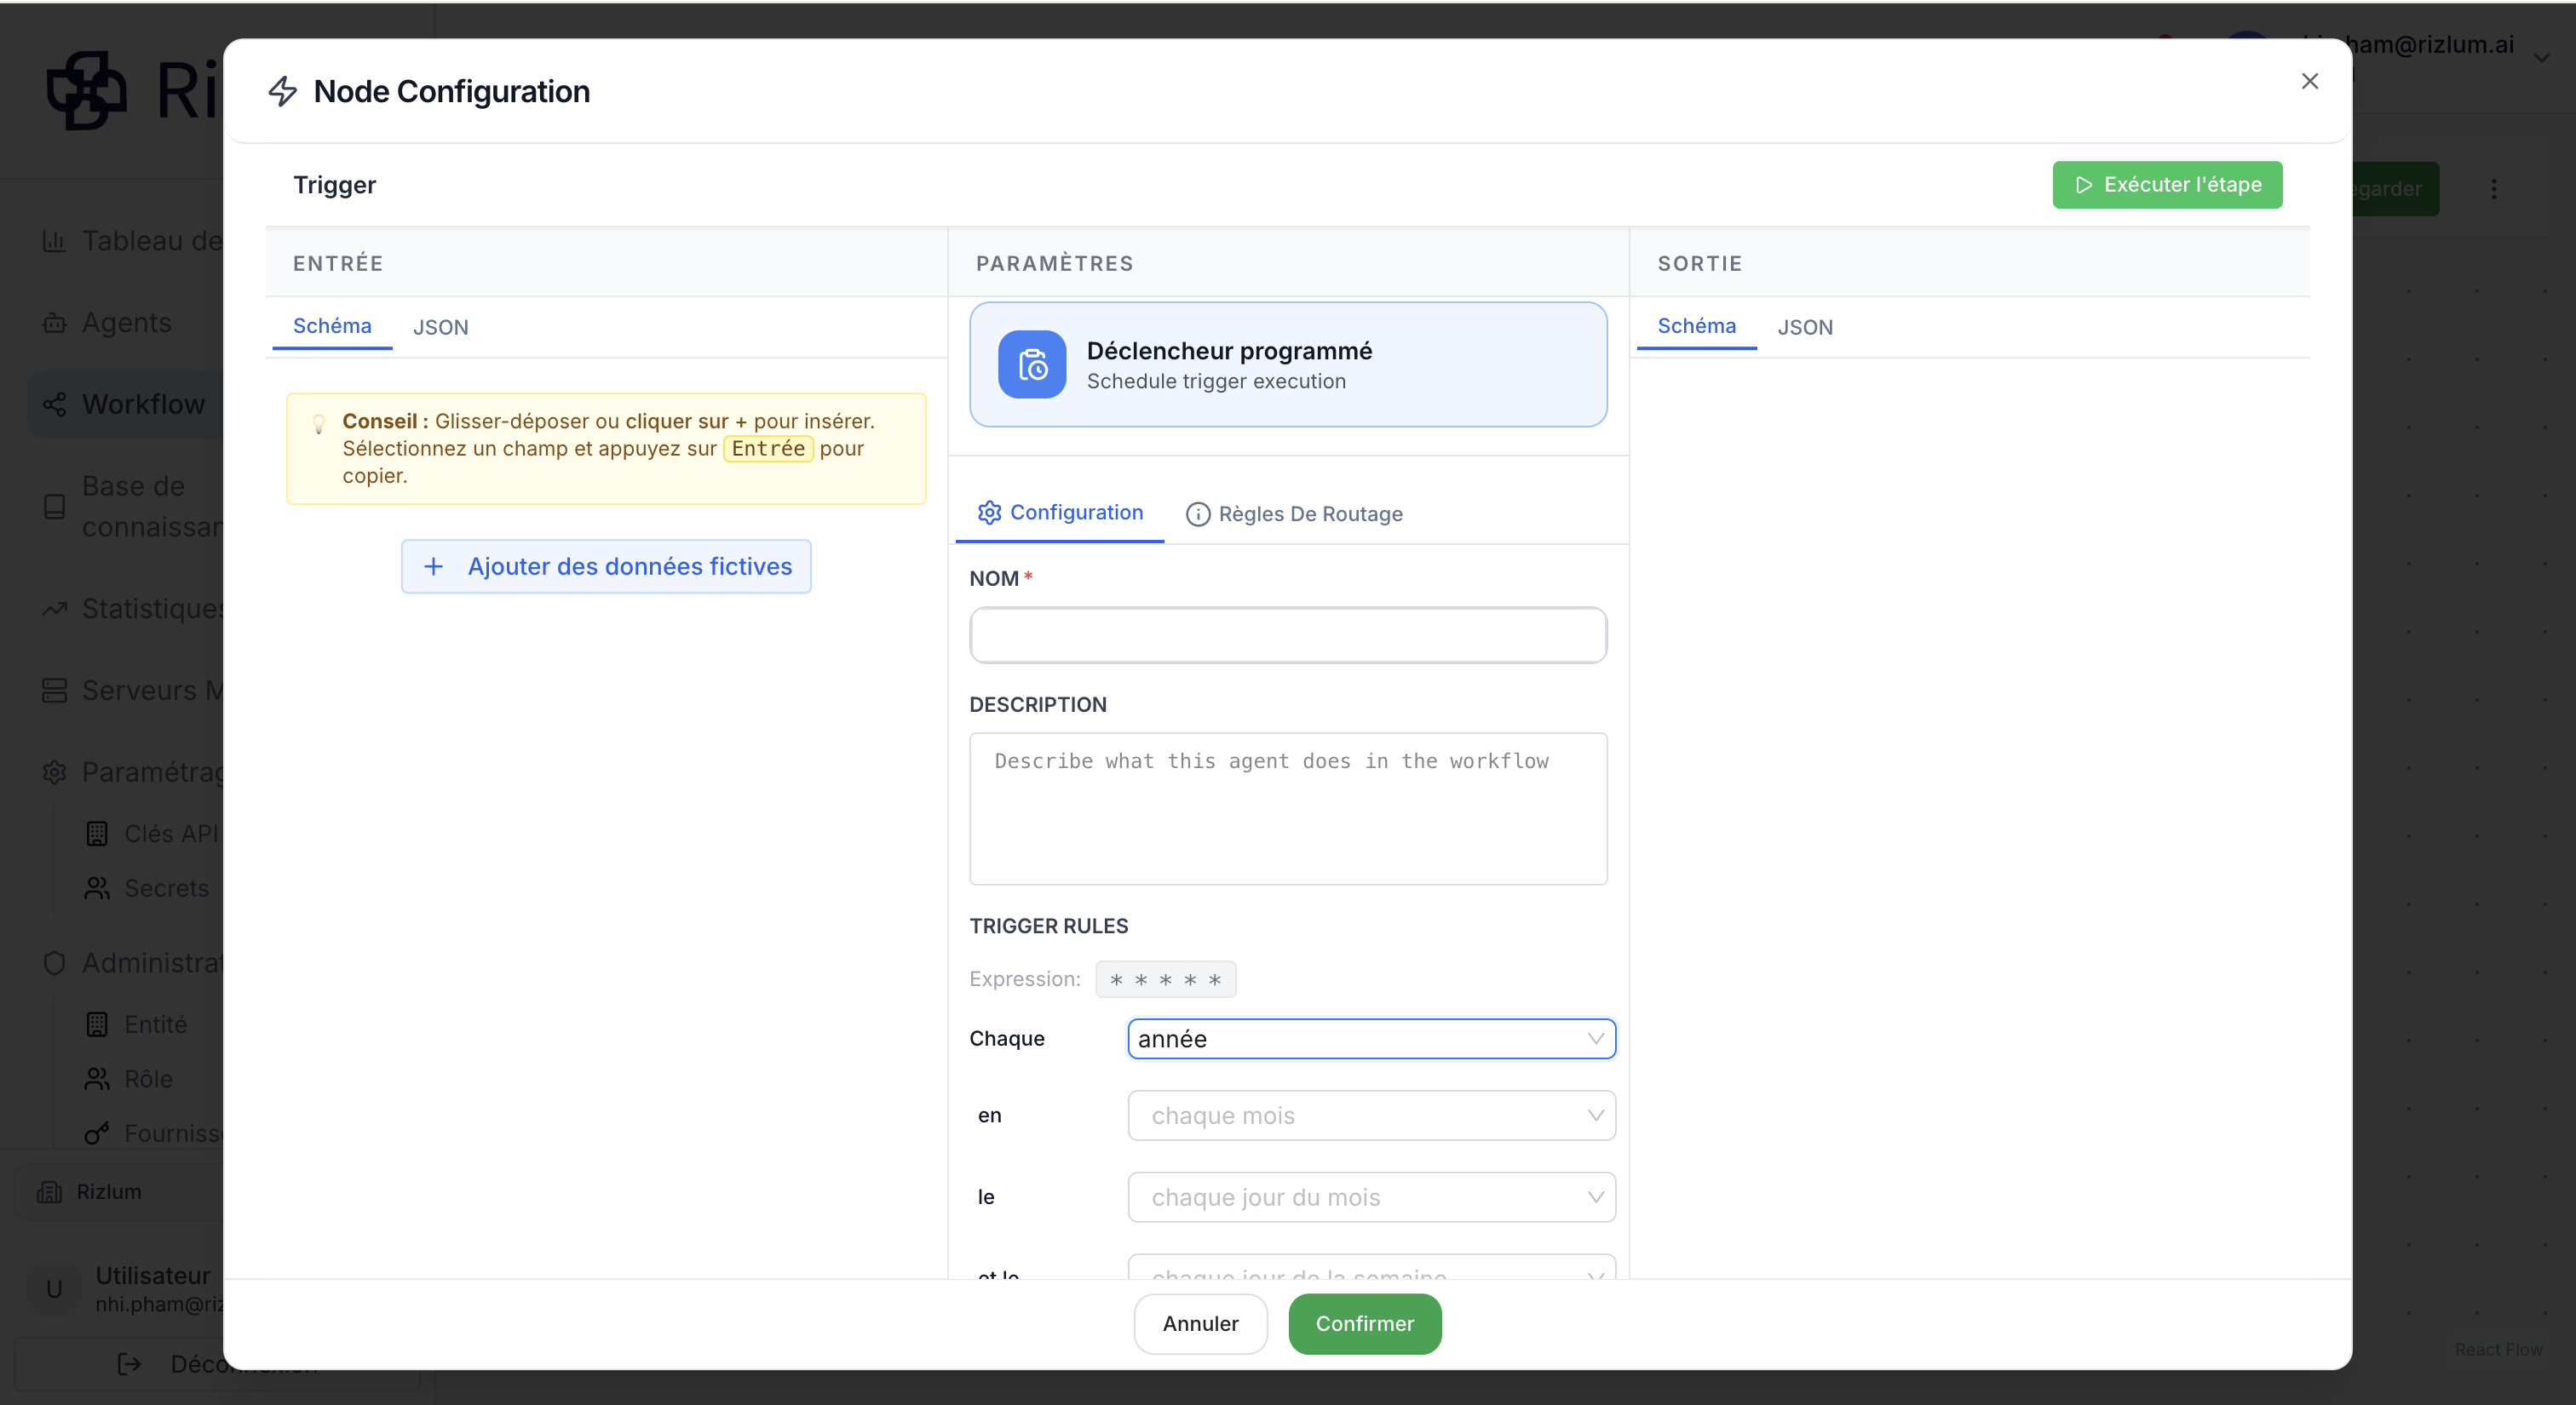Open the Règles De Routage tab
The width and height of the screenshot is (2576, 1405).
(x=1294, y=513)
